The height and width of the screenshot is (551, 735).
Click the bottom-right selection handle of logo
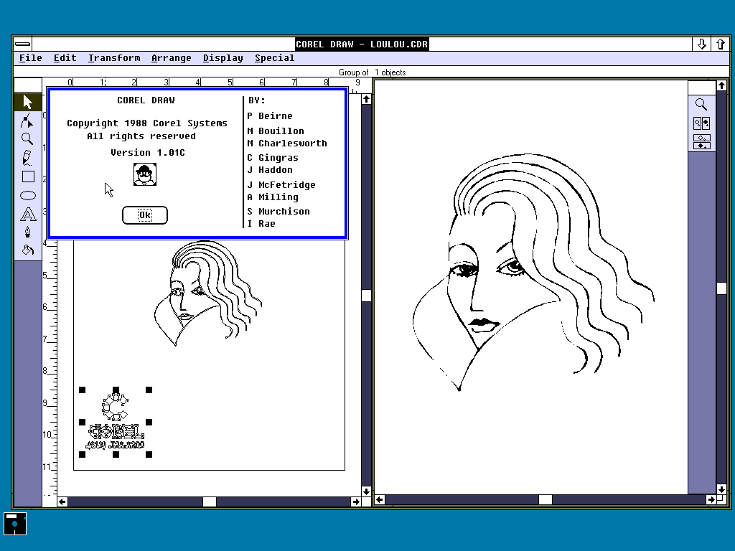coord(149,454)
